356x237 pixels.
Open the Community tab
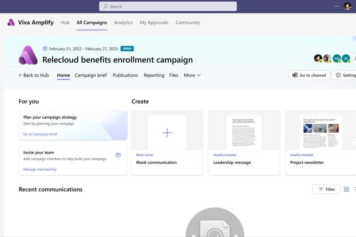click(187, 22)
